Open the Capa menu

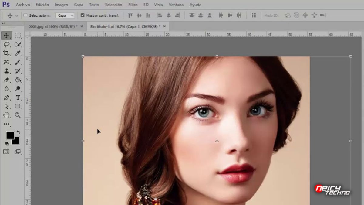click(79, 5)
